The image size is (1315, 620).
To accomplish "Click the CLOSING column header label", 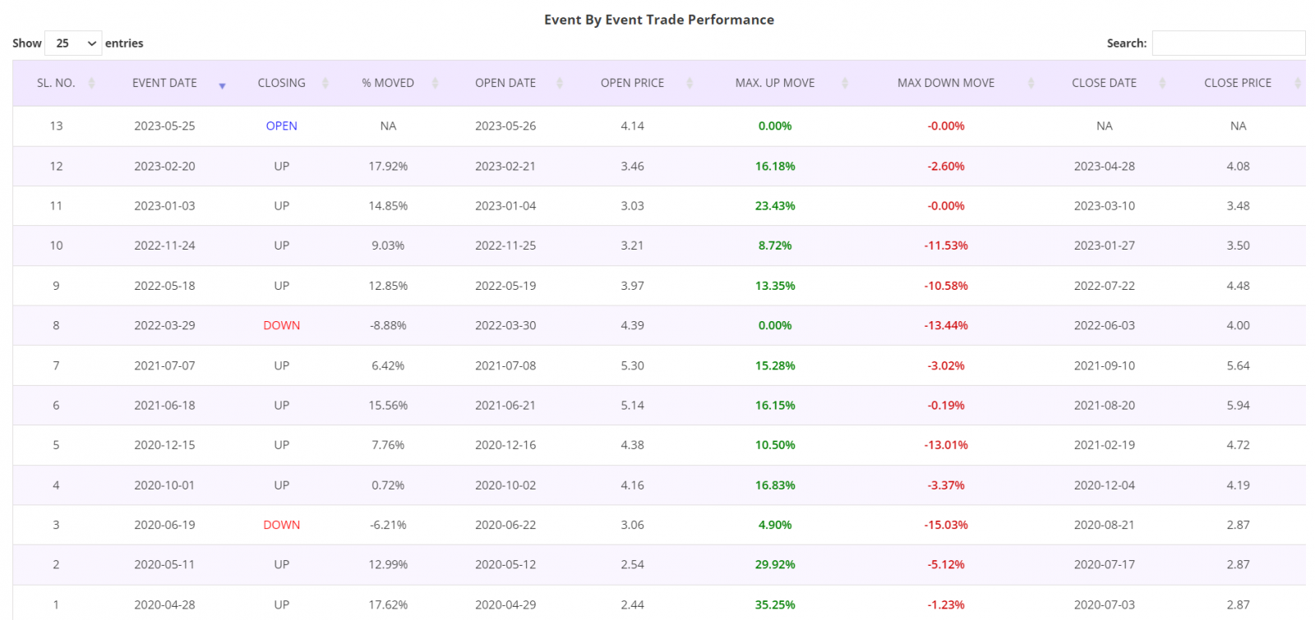I will point(282,83).
